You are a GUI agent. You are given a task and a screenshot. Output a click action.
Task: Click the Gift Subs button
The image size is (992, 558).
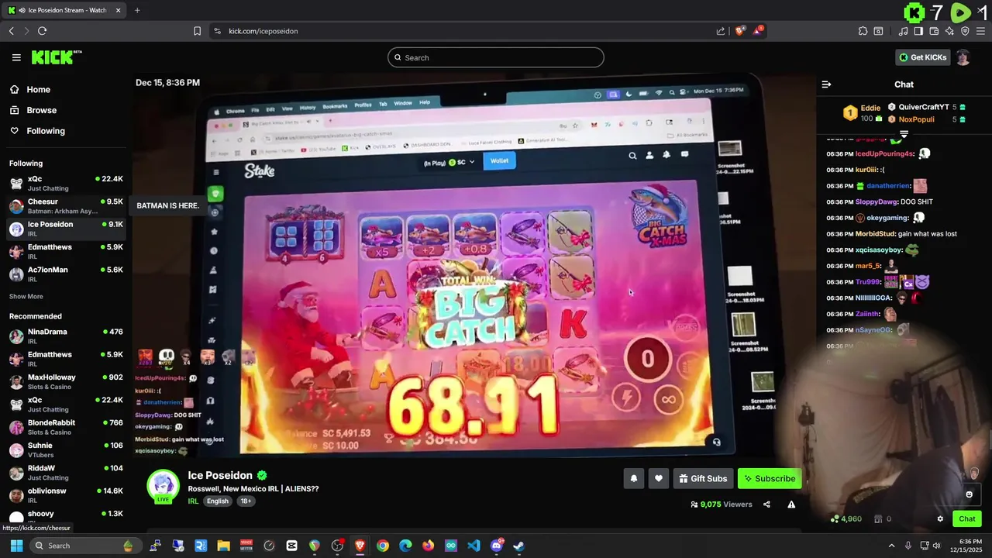[x=703, y=478]
